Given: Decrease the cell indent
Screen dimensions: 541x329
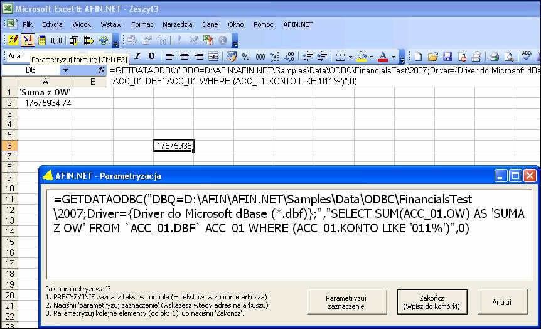Looking at the screenshot, I should [x=308, y=57].
